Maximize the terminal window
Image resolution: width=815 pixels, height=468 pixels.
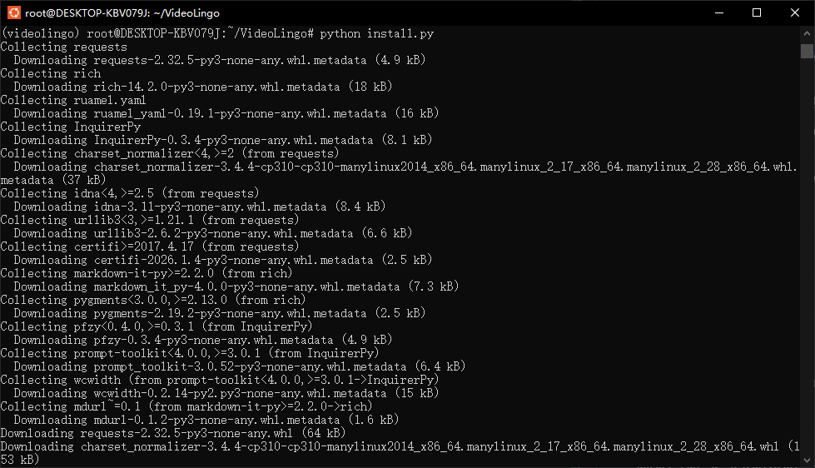coord(757,12)
